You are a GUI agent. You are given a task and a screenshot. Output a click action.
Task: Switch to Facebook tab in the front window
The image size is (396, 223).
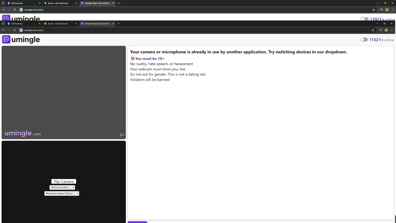pyautogui.click(x=24, y=24)
